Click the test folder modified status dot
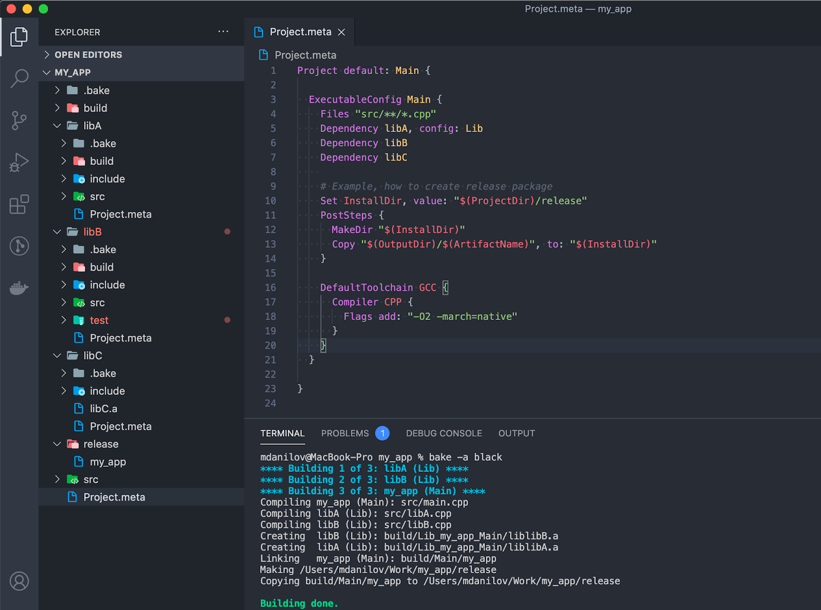The height and width of the screenshot is (610, 821). [227, 320]
